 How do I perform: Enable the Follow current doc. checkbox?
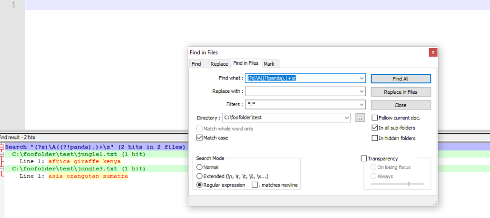click(375, 118)
